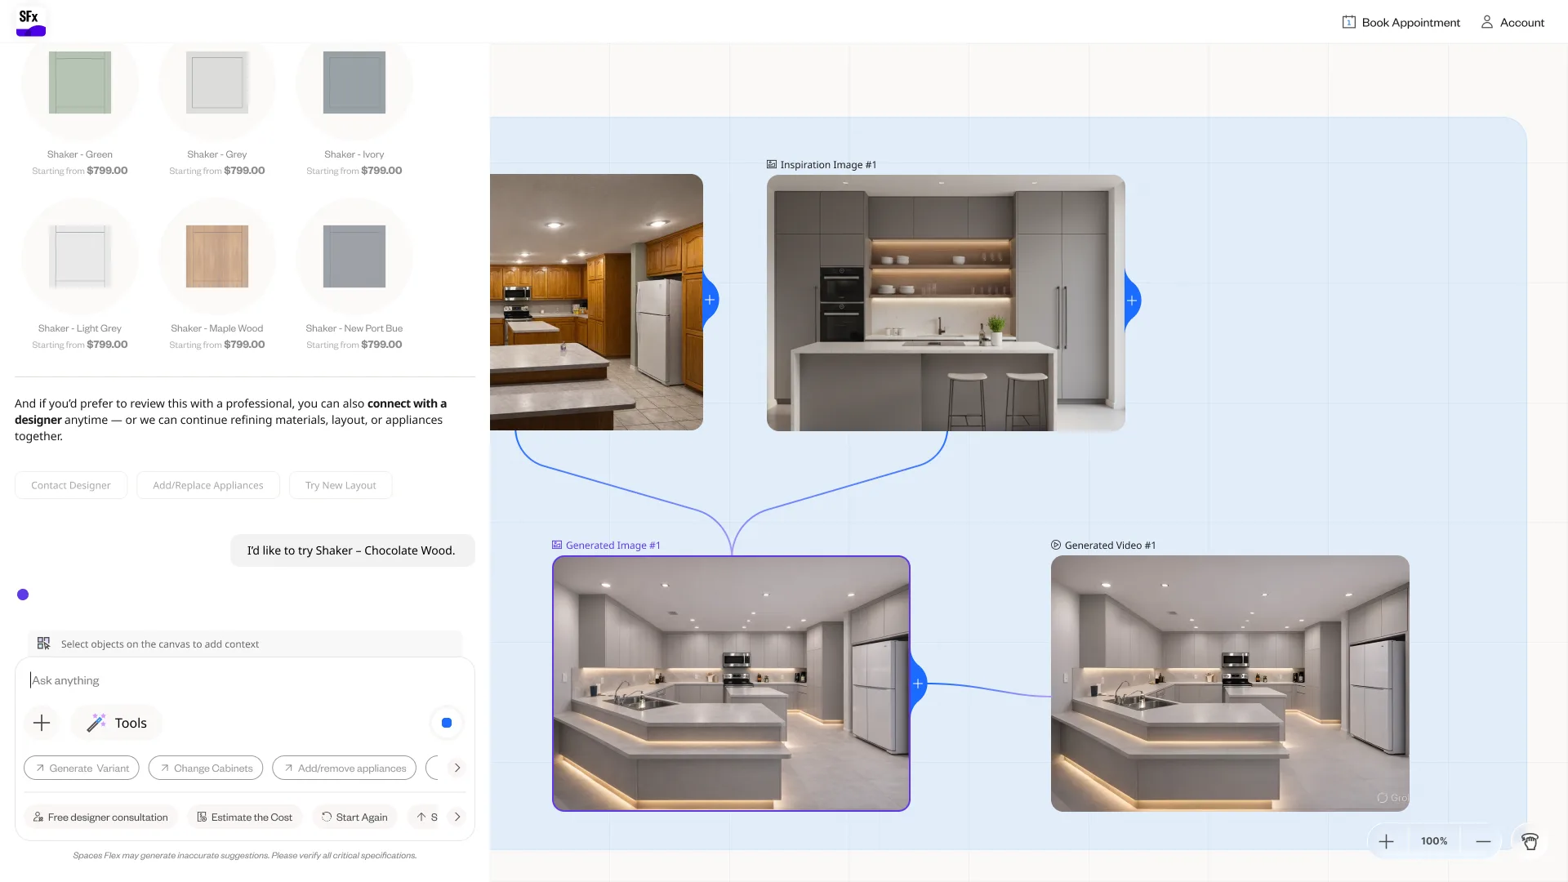Click the Try New Layout button
Image resolution: width=1568 pixels, height=882 pixels.
[x=341, y=485]
